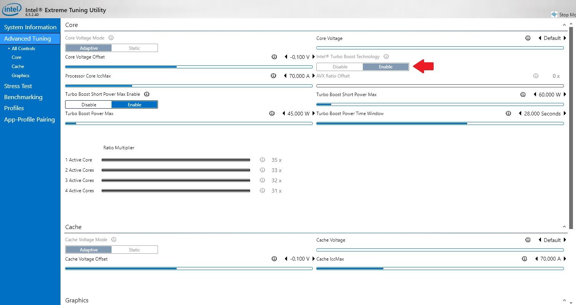The width and height of the screenshot is (576, 305).
Task: Adjust the Turbo Boost Power Time Window slider
Action: (440, 123)
